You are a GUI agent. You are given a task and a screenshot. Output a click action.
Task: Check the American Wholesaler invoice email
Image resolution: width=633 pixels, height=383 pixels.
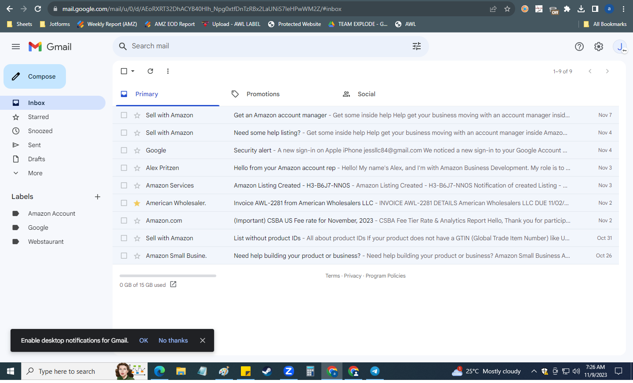coord(124,203)
